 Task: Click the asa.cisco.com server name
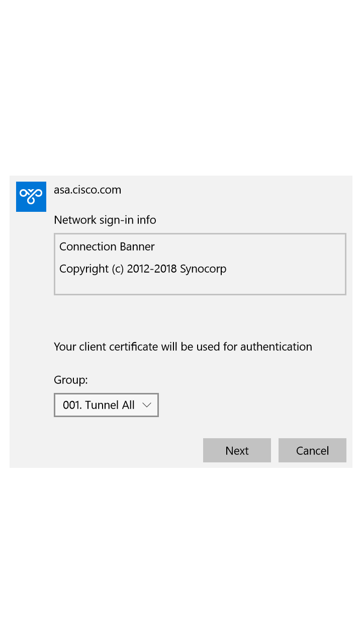87,190
